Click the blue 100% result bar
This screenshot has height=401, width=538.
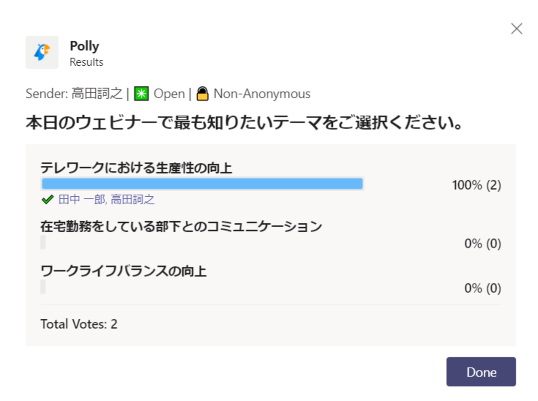click(x=202, y=184)
